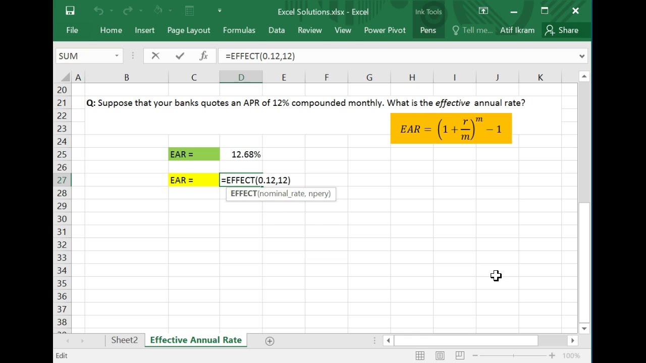Click the vertical scrollbar thumb
Screen dimensions: 646x363
[x=584, y=262]
